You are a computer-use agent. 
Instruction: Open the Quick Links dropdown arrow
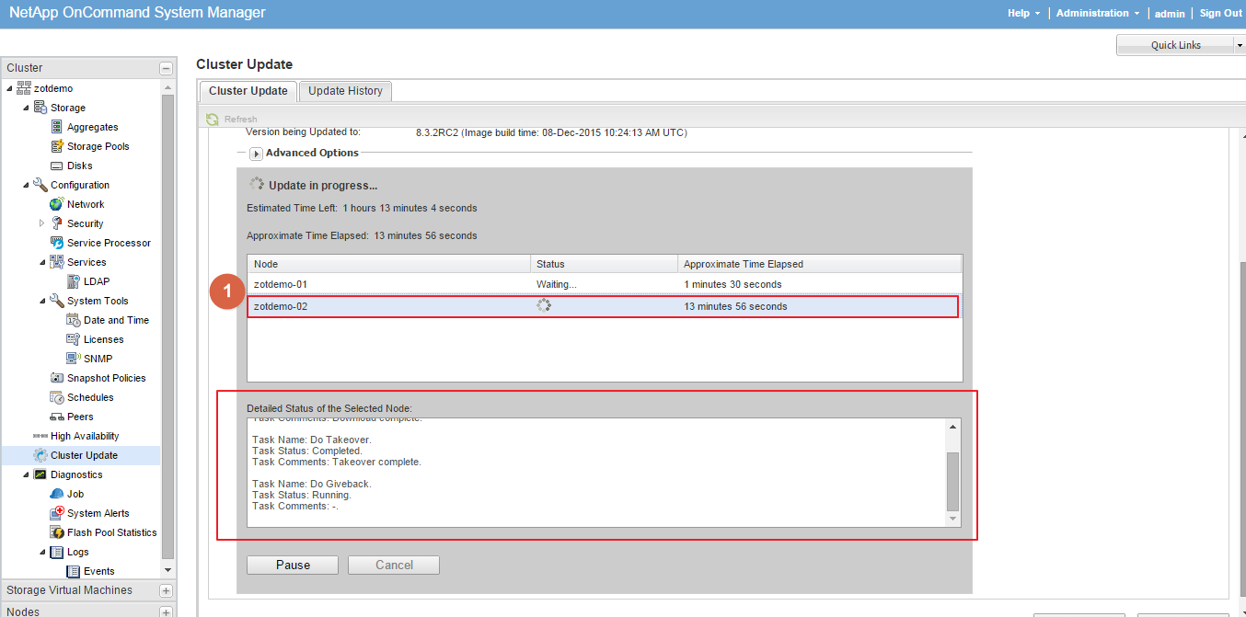click(x=1239, y=45)
